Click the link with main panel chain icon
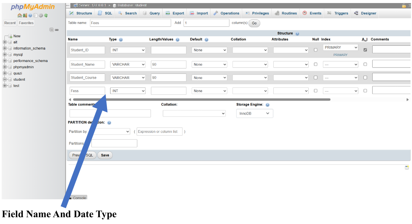 pos(57,30)
